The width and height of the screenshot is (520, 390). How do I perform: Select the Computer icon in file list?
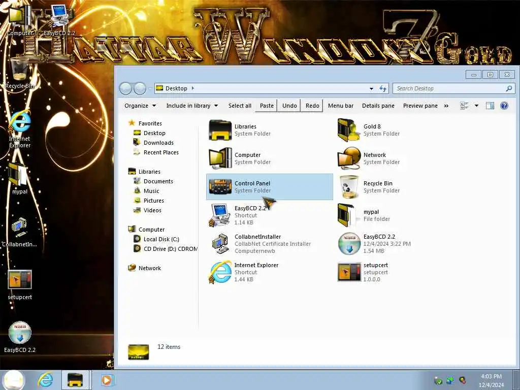tap(220, 158)
